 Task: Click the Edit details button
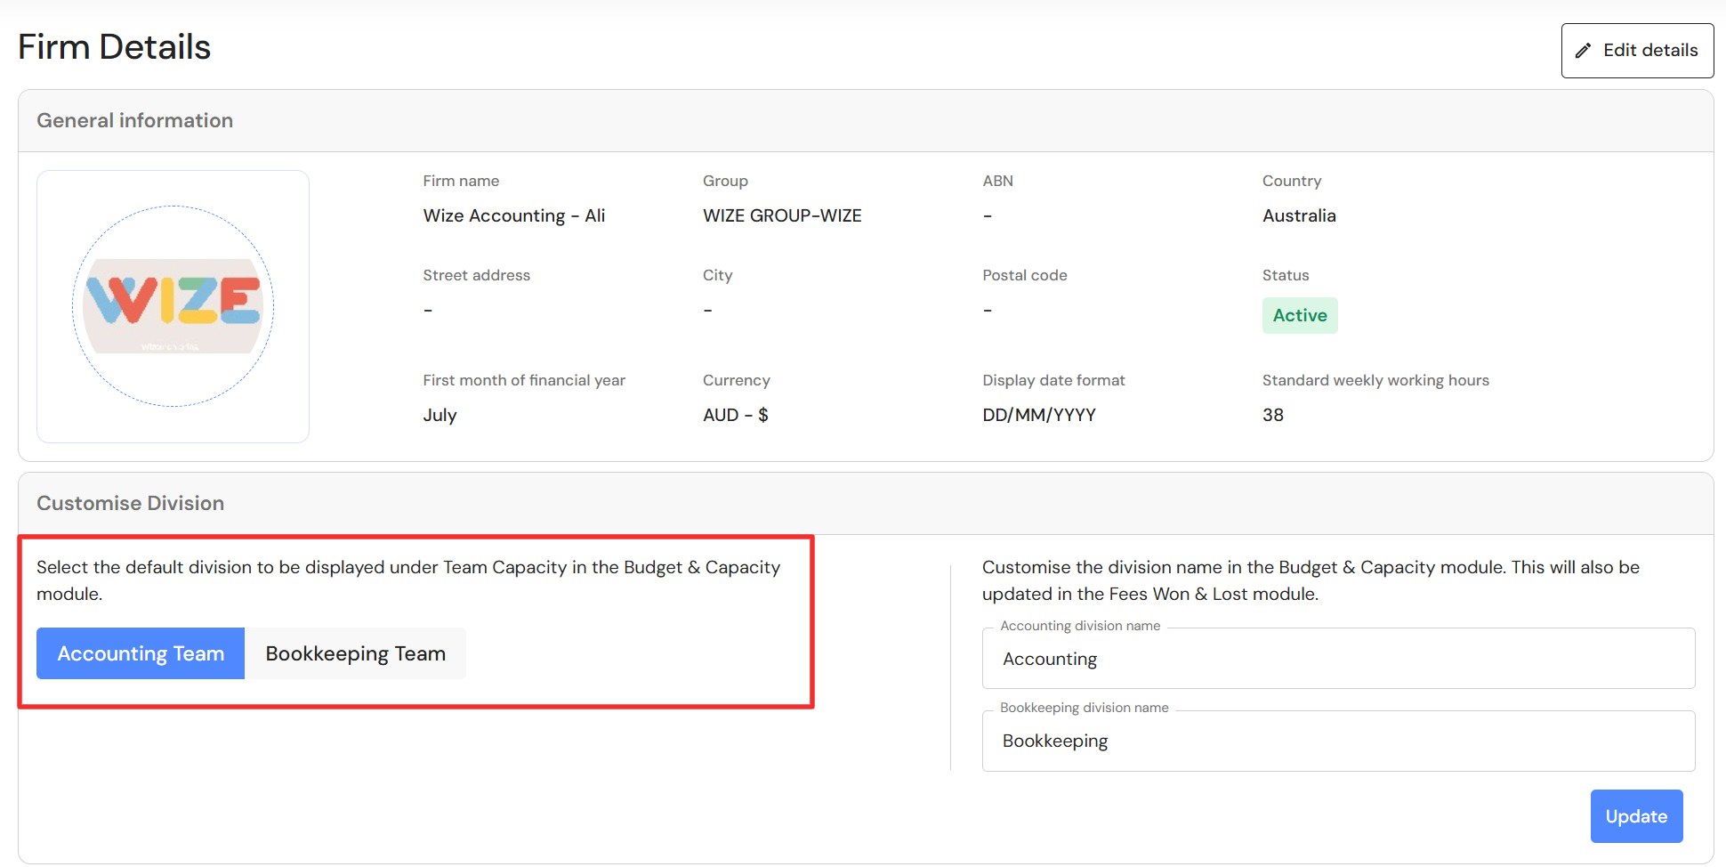click(x=1637, y=51)
